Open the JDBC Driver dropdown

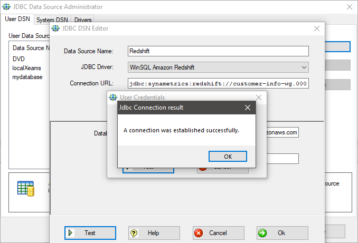coord(218,67)
